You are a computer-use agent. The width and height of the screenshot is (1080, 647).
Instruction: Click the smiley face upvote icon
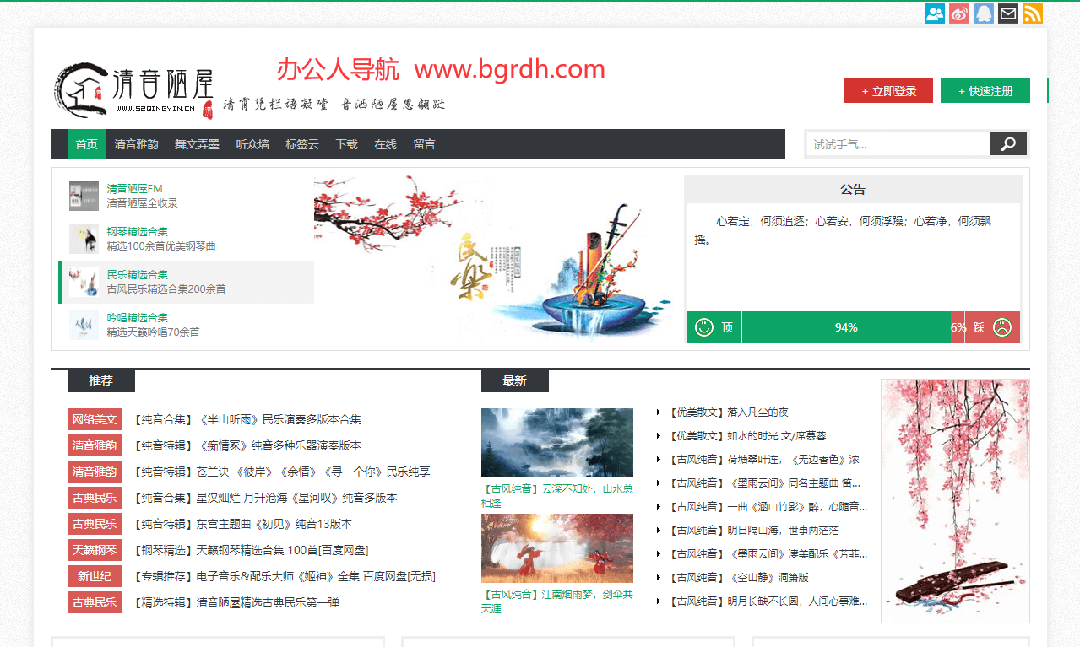(x=704, y=327)
